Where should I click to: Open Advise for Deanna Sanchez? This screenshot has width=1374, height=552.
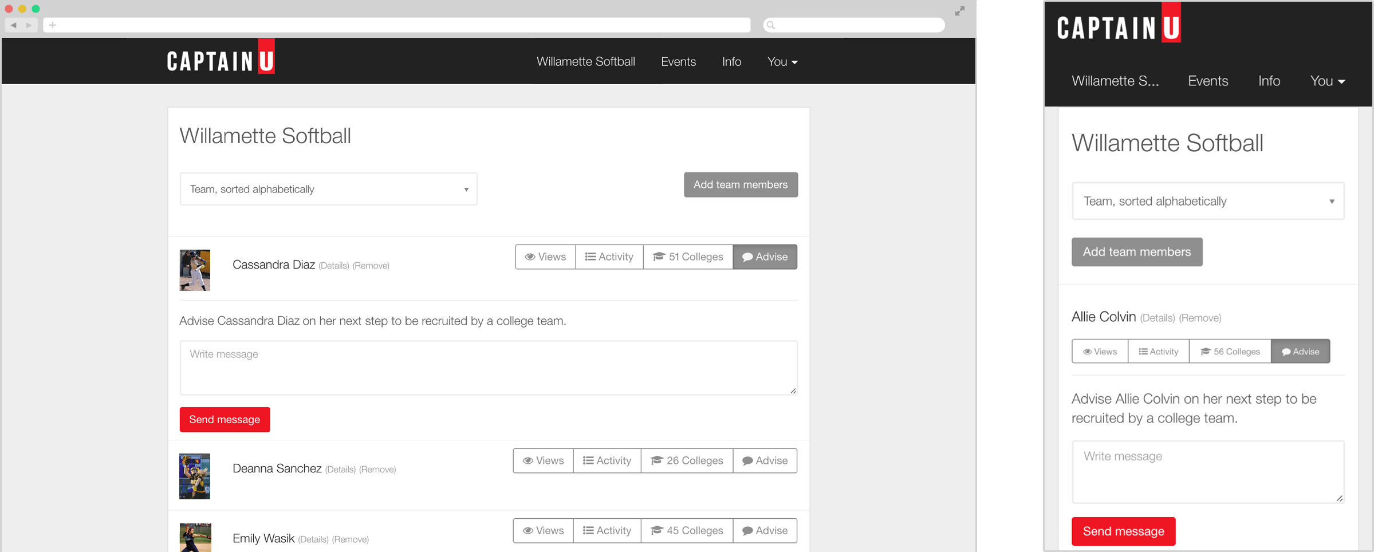coord(765,460)
